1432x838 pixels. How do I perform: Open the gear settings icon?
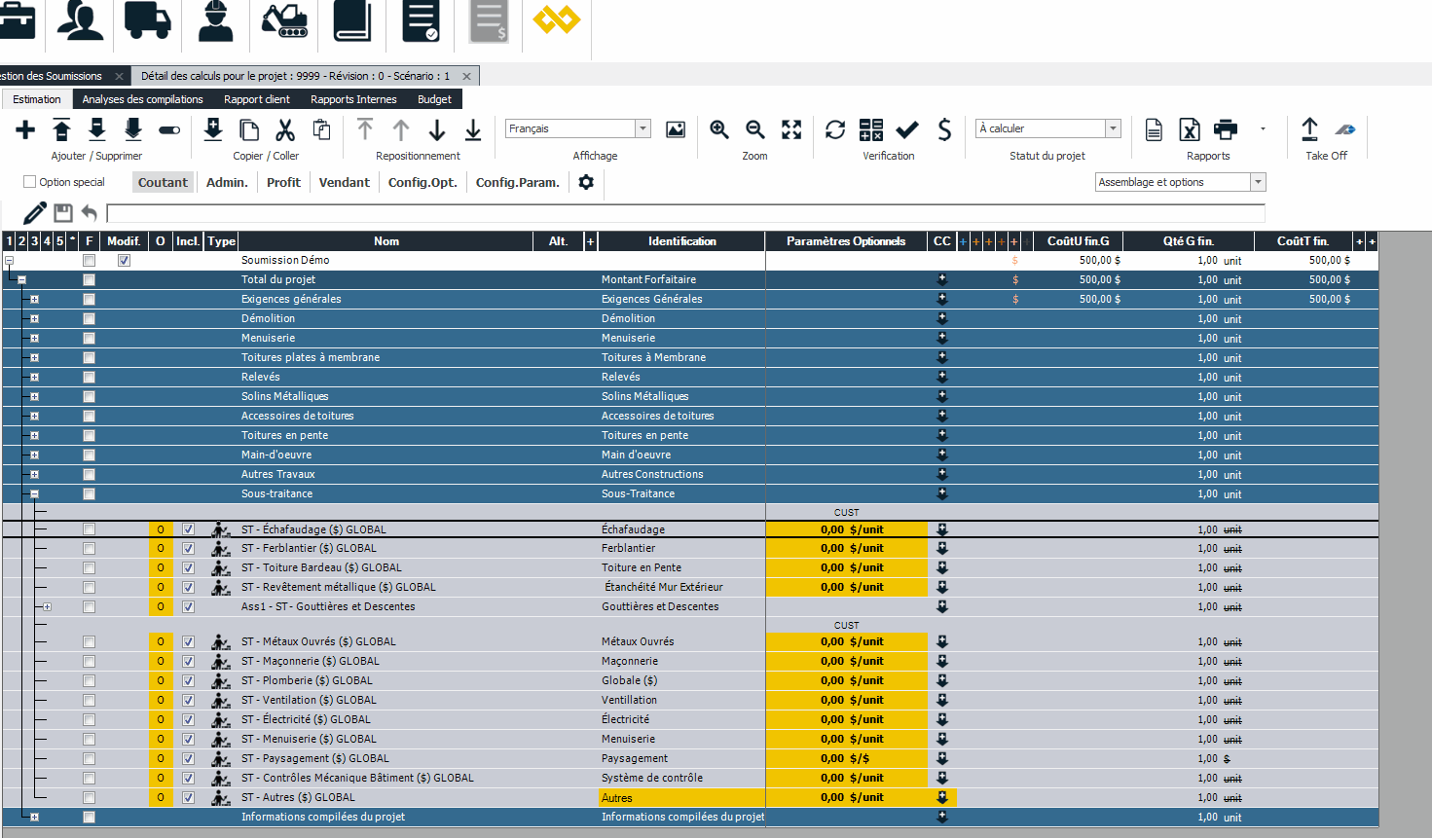coord(586,182)
